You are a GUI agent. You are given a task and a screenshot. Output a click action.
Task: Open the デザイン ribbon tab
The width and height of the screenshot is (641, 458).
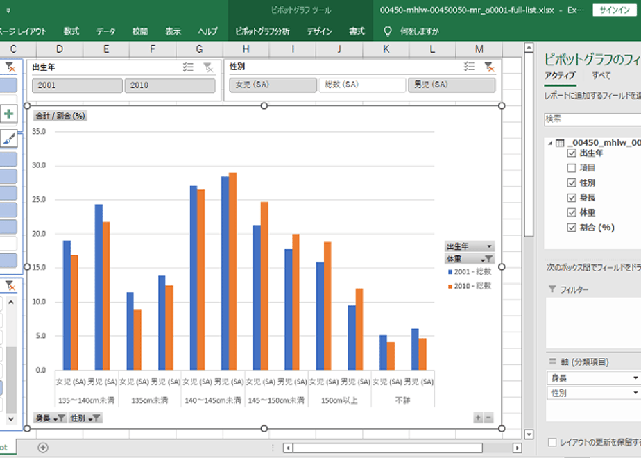(x=319, y=31)
